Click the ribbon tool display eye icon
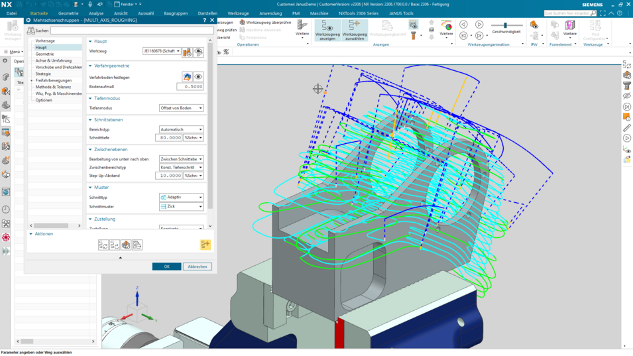633x356 pixels. [413, 25]
